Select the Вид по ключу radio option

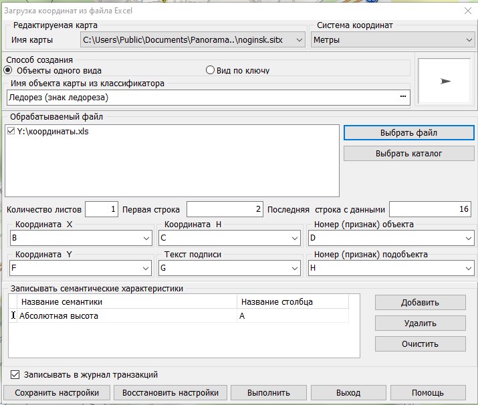pos(210,70)
